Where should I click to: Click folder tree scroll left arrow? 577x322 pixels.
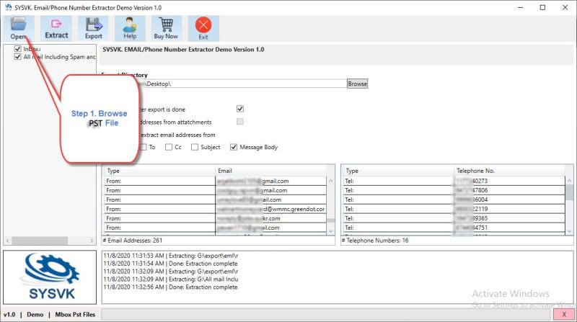coord(8,241)
